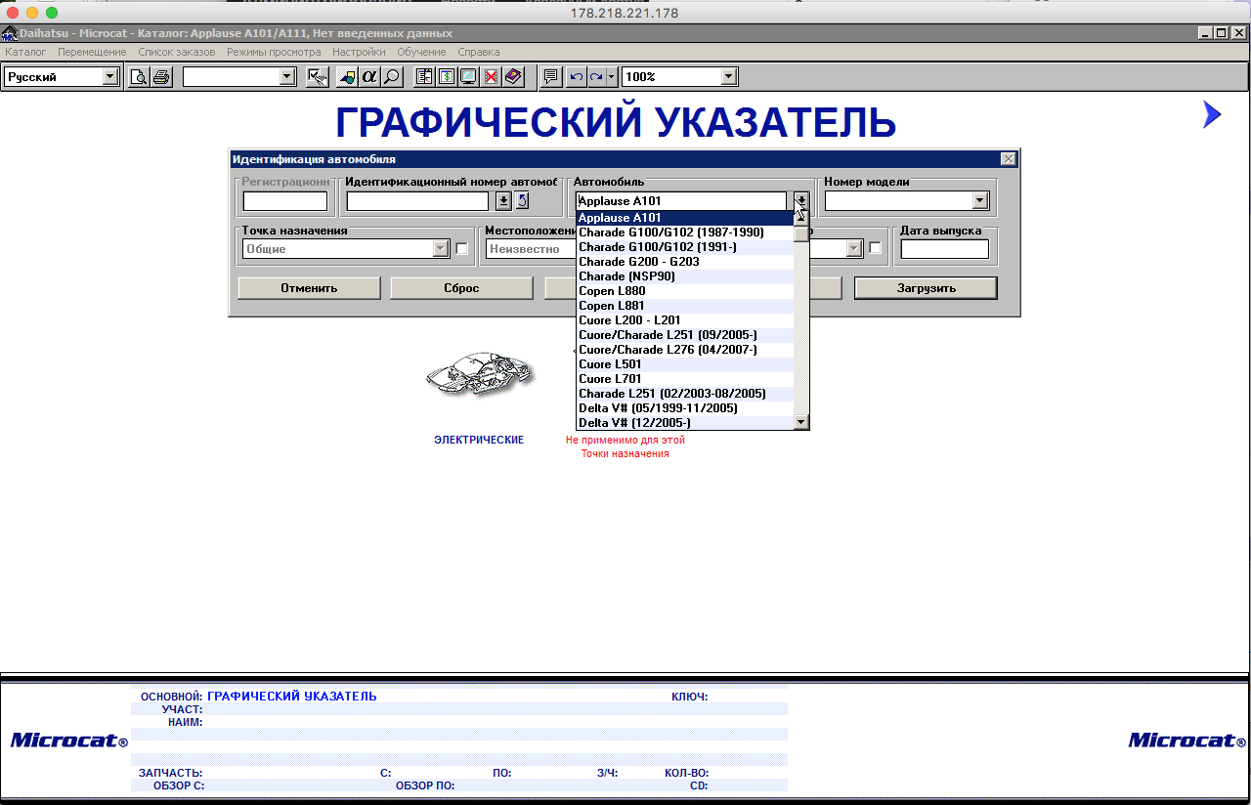Select Copen L880 from vehicle list

click(x=612, y=291)
